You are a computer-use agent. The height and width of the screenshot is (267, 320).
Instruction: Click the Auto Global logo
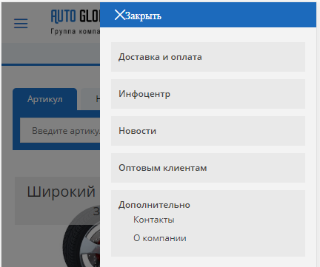tap(76, 22)
